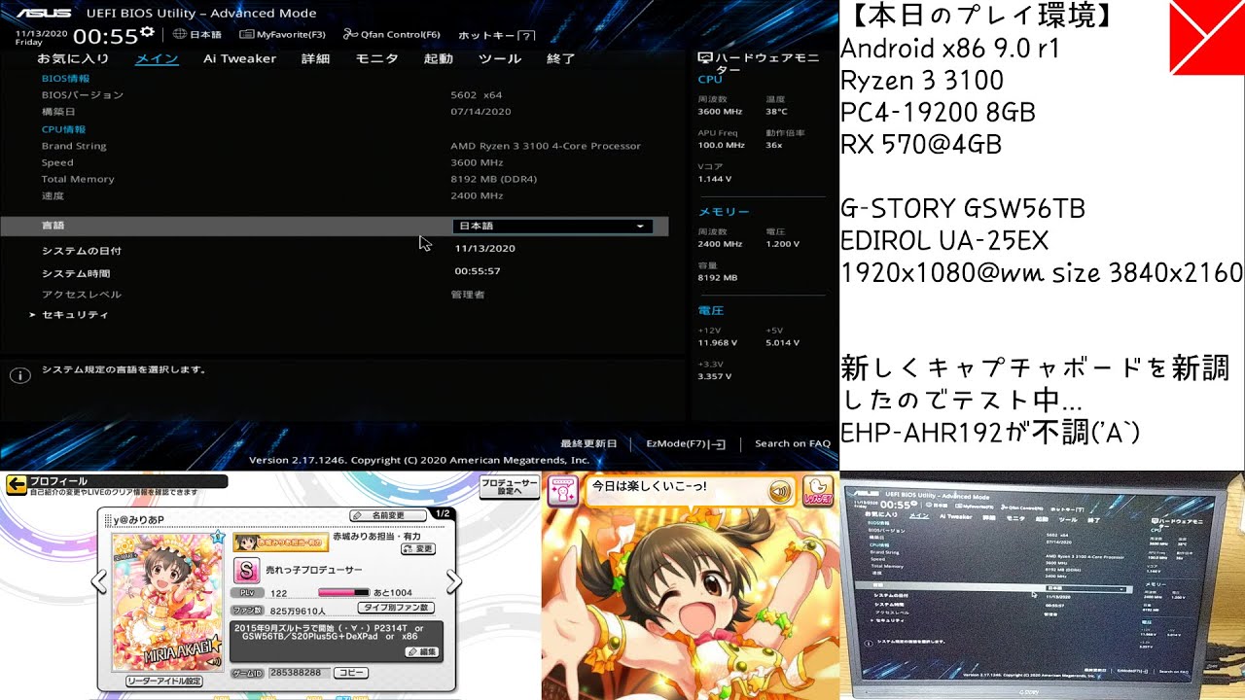Open the 言語 dropdown showing 日本語
Image resolution: width=1245 pixels, height=700 pixels.
(x=552, y=226)
